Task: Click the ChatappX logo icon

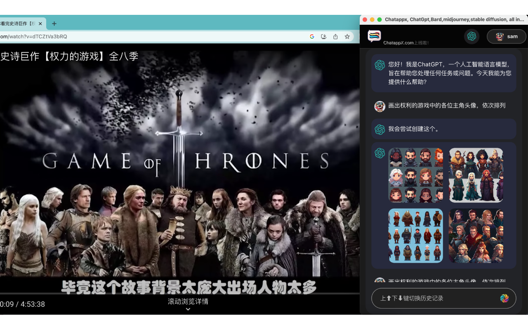Action: [x=374, y=36]
